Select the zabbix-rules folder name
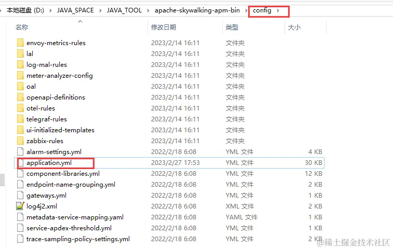This screenshot has width=393, height=250. [45, 141]
